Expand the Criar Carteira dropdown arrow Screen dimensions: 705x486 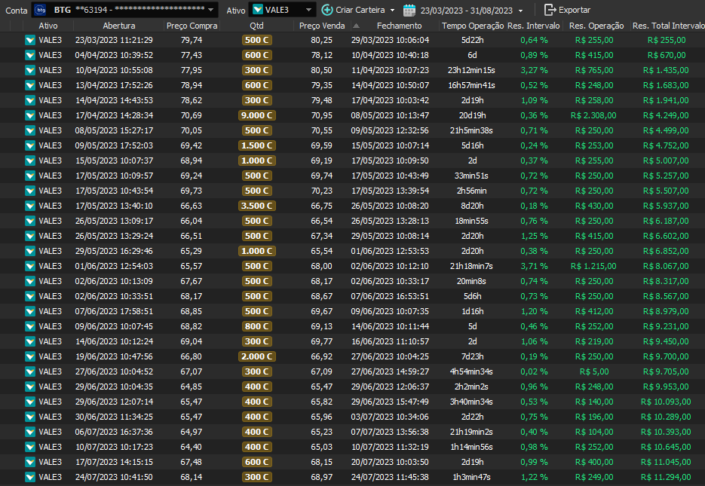coord(392,11)
